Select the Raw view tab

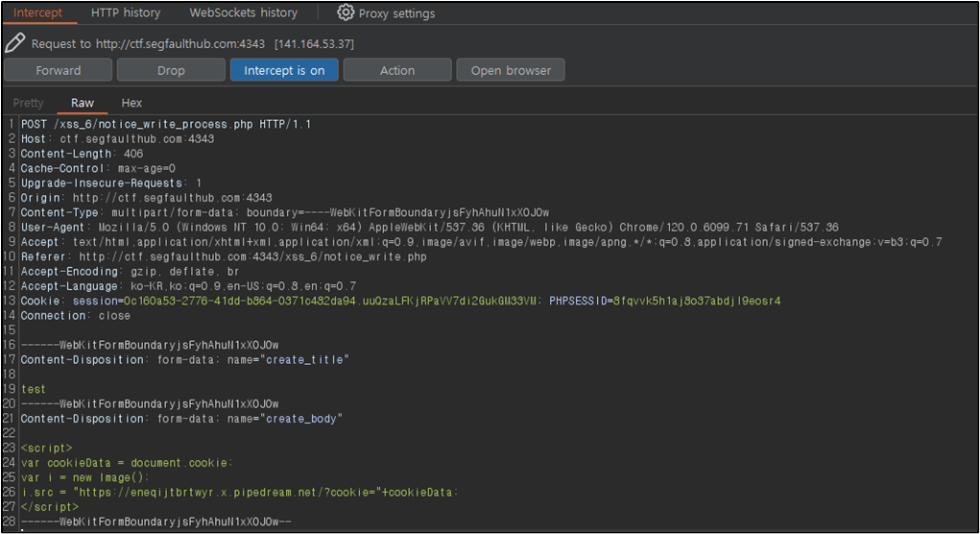82,103
